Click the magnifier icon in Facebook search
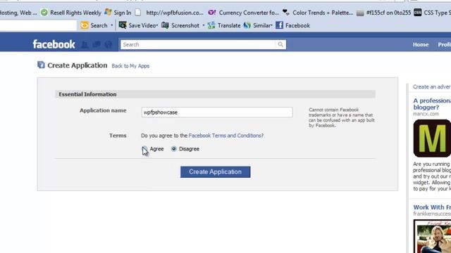This screenshot has width=451, height=253. 280,44
